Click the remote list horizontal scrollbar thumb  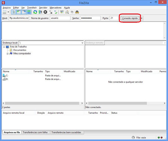point(117,103)
